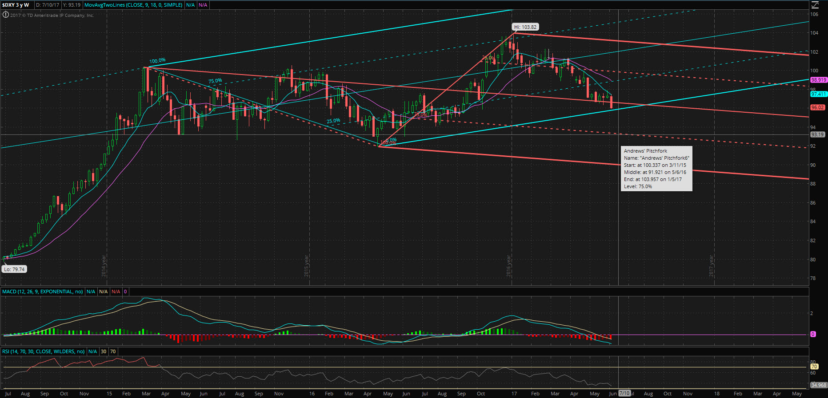Click the magenta 0 MACD zero-line label
Image resolution: width=828 pixels, height=398 pixels.
click(x=813, y=334)
